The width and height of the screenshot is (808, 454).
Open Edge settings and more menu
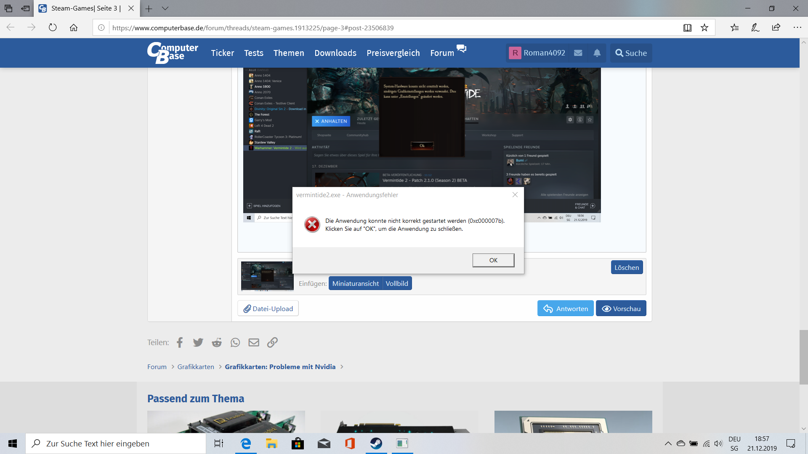point(797,28)
